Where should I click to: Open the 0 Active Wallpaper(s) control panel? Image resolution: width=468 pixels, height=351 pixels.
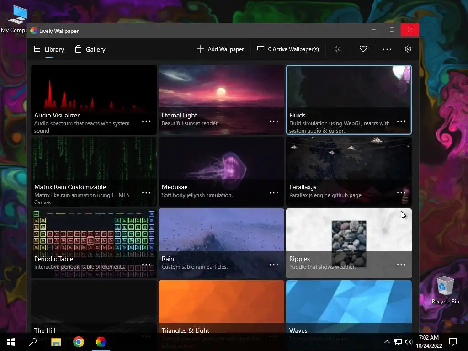click(288, 49)
